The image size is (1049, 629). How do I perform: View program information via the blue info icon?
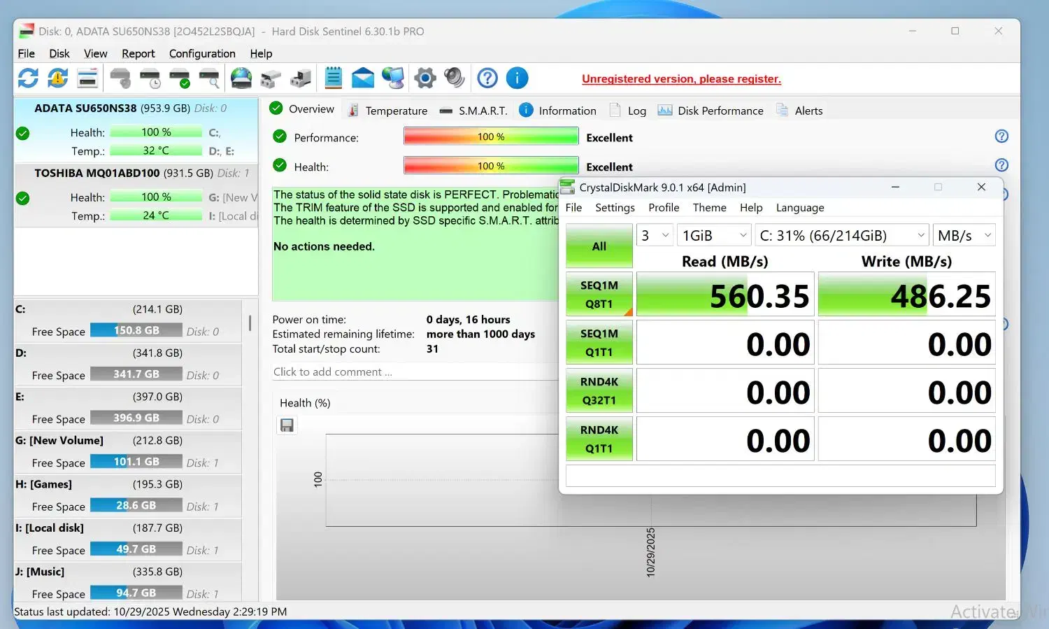pos(518,78)
